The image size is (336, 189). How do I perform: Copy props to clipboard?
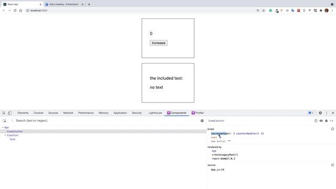(x=332, y=129)
